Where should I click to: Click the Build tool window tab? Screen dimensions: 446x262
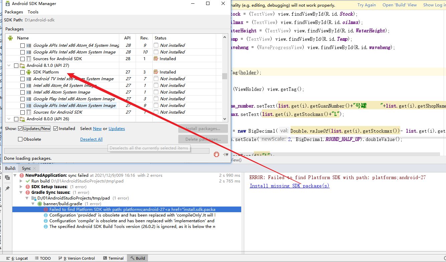point(138,258)
